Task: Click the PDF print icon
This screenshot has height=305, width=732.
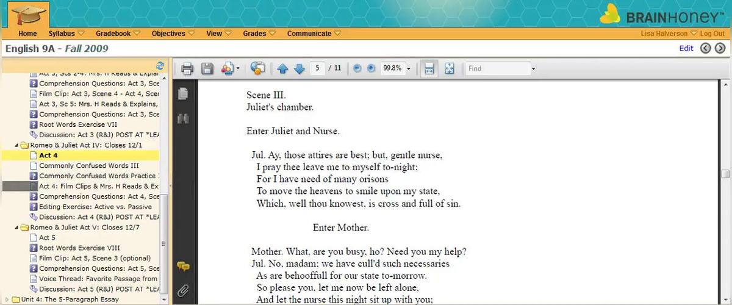Action: click(x=187, y=69)
